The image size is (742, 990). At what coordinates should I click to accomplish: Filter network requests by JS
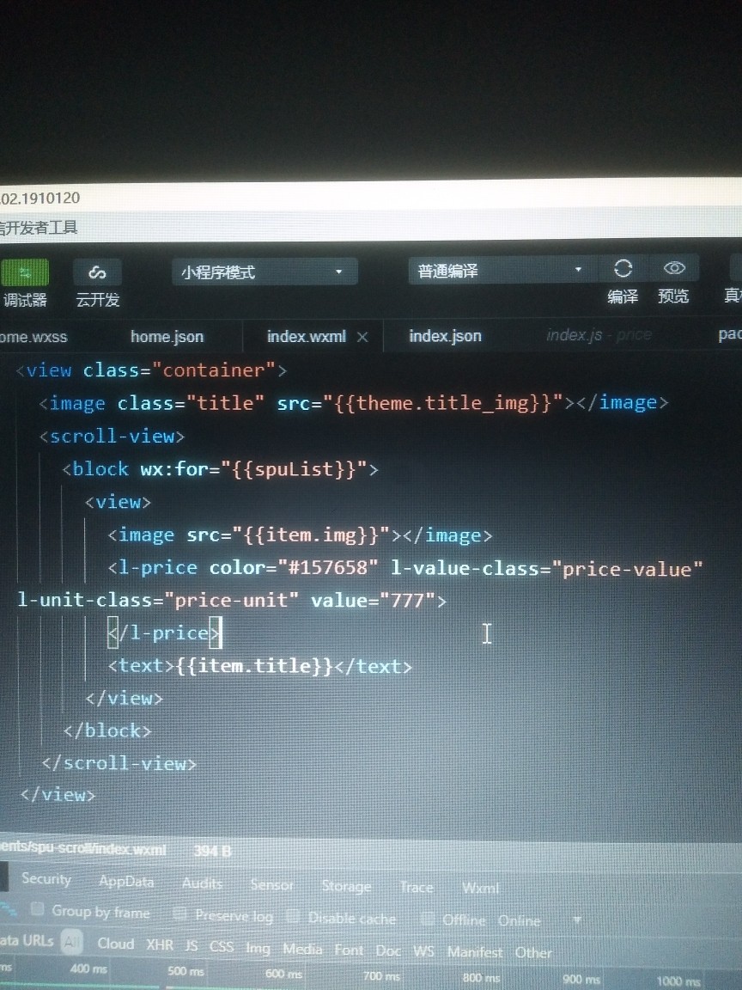(192, 945)
